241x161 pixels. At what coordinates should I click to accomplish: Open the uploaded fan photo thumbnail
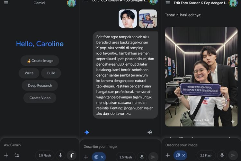(x=148, y=19)
